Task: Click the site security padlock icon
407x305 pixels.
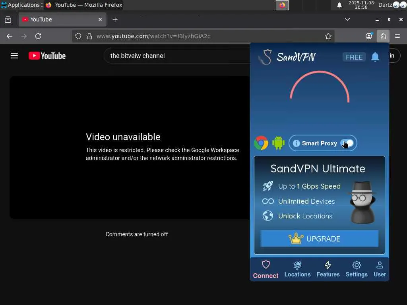Action: pos(89,36)
